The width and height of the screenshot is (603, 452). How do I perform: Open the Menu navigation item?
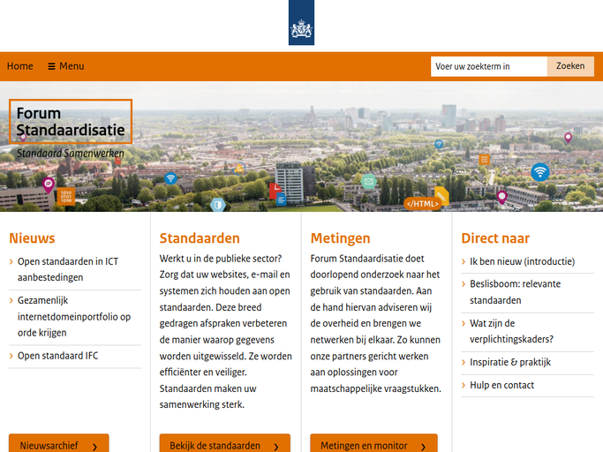(x=66, y=66)
